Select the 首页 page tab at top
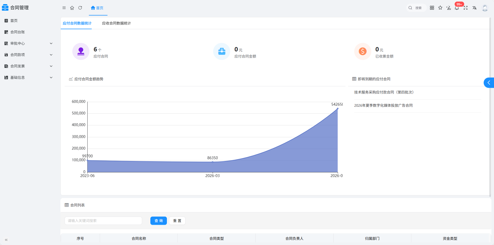The height and width of the screenshot is (245, 494). coord(97,8)
